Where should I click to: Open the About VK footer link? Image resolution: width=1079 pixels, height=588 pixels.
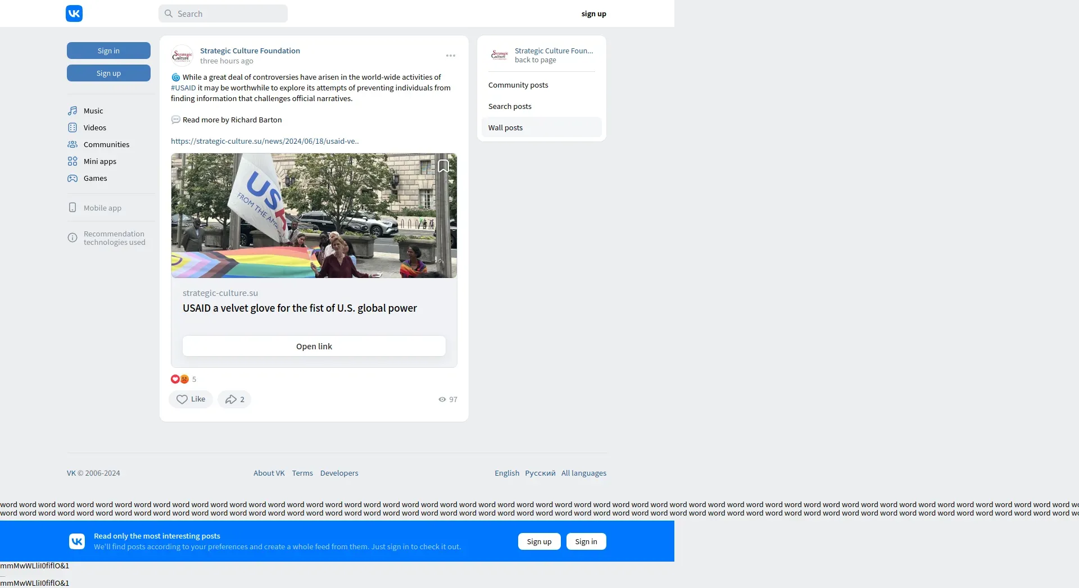point(269,473)
